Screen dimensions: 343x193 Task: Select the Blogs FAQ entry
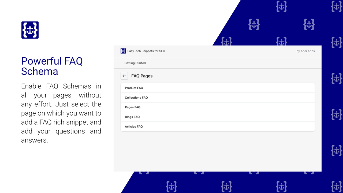218,117
